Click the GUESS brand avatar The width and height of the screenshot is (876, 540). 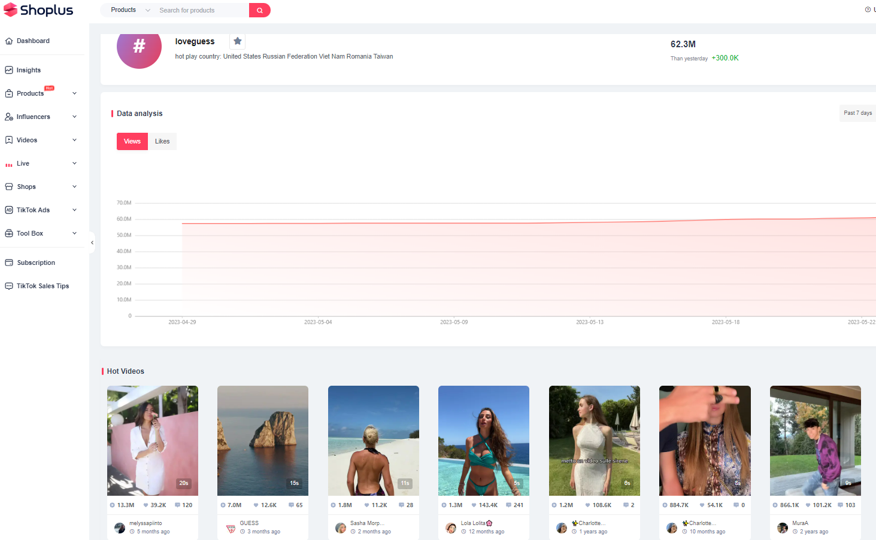(x=231, y=527)
